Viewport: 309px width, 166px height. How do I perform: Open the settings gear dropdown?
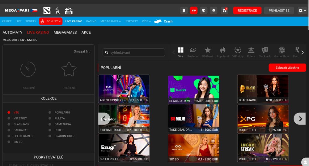click(x=302, y=11)
